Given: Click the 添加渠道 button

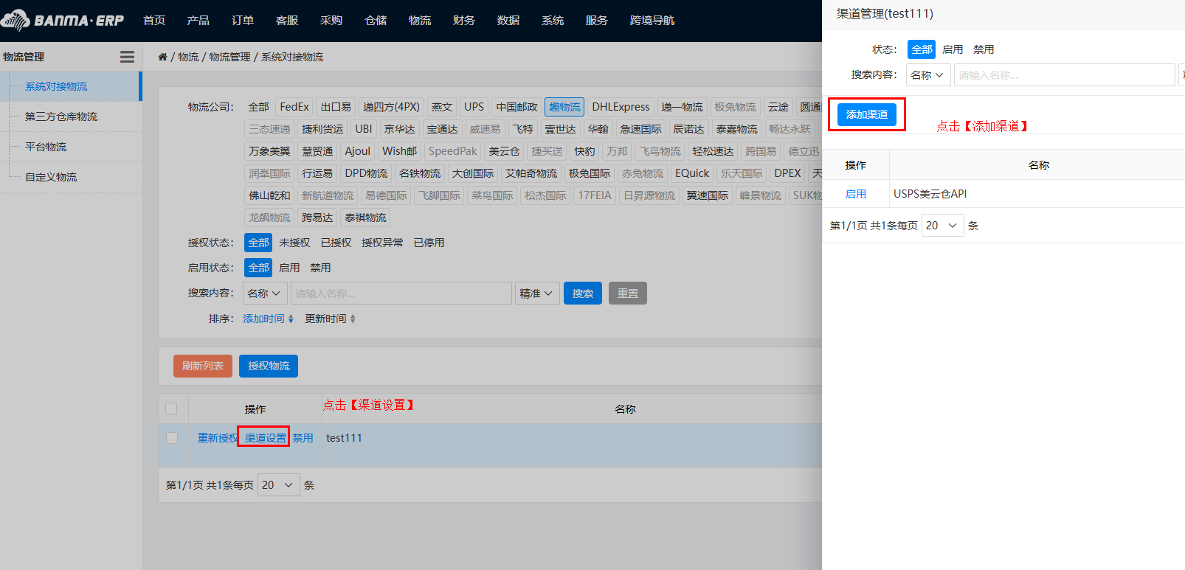Looking at the screenshot, I should point(866,114).
